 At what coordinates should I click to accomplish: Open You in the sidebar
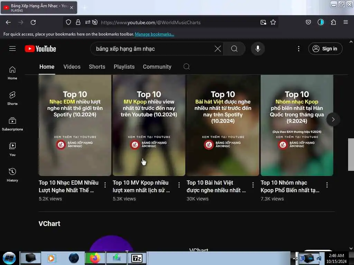pos(12,149)
